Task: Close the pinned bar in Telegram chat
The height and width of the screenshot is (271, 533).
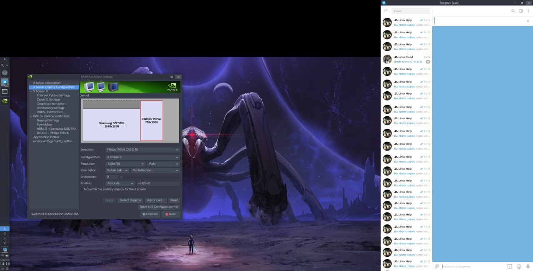Action: click(x=528, y=21)
